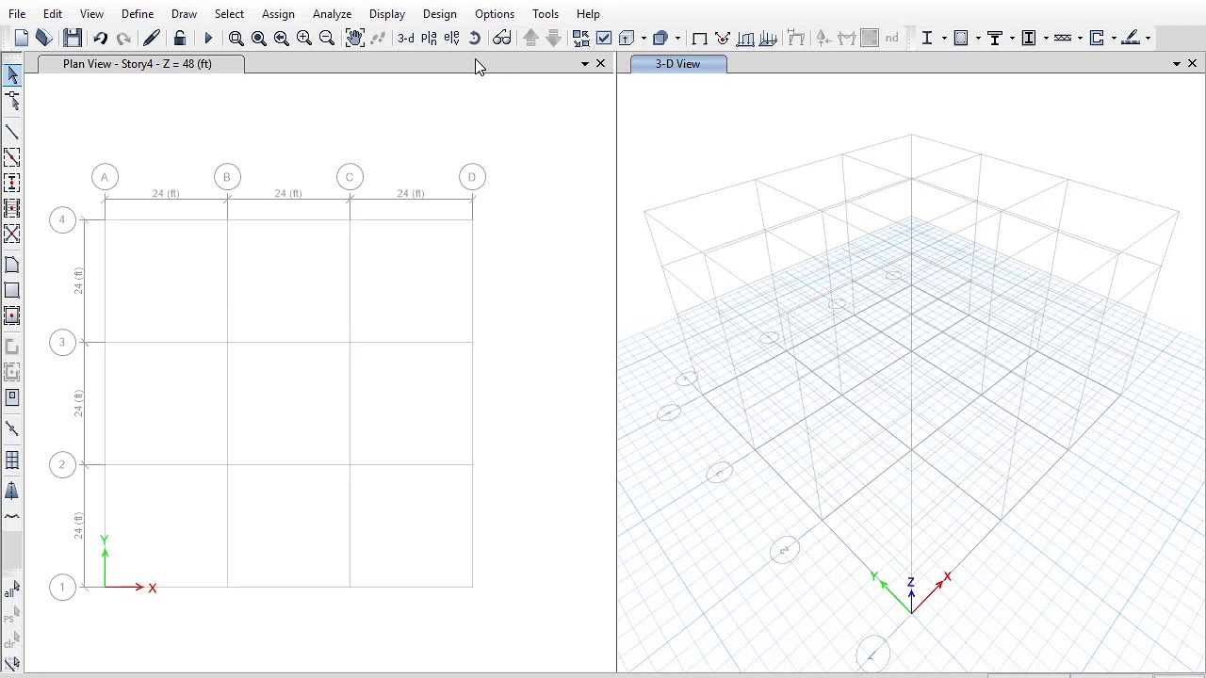Image resolution: width=1206 pixels, height=678 pixels.
Task: Activate Rubber Band Zoom magnifier
Action: coord(236,38)
